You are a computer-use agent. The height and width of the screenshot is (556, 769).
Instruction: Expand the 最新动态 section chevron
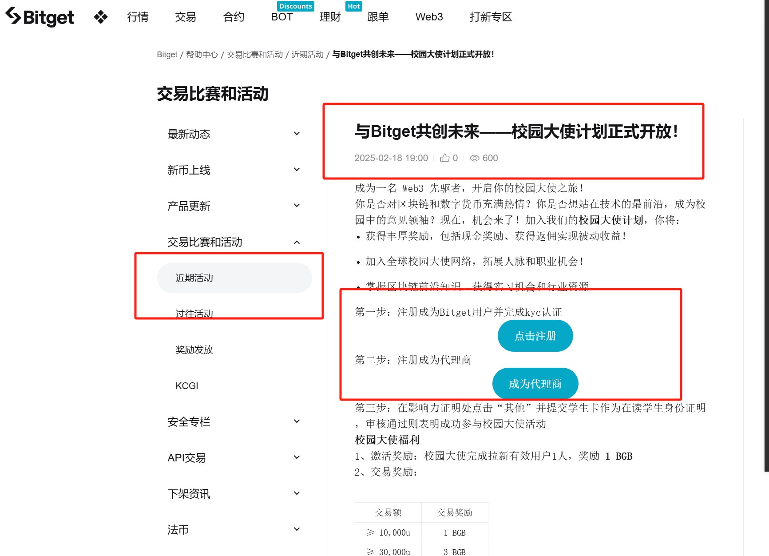(x=297, y=134)
